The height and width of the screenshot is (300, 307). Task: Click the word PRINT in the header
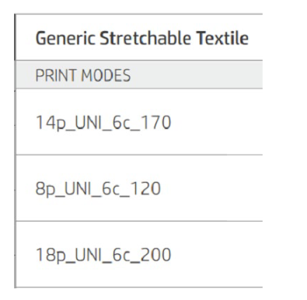click(56, 75)
